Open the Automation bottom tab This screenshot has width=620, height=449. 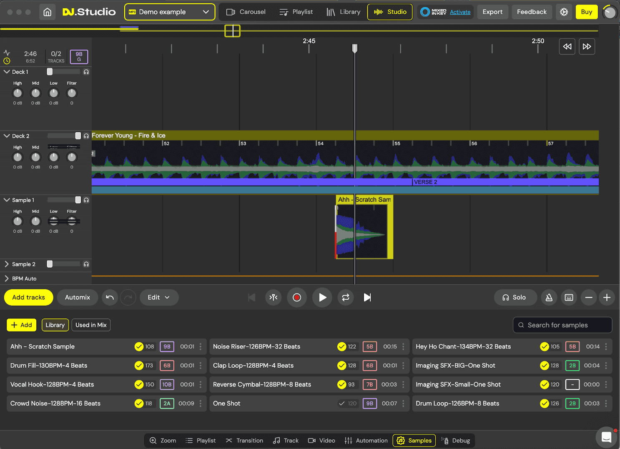(366, 441)
